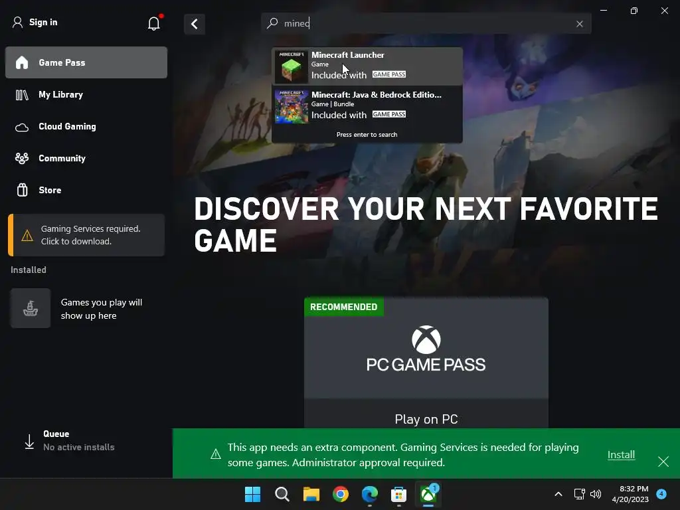The width and height of the screenshot is (680, 510).
Task: Click the warning icon in the green banner
Action: [216, 454]
